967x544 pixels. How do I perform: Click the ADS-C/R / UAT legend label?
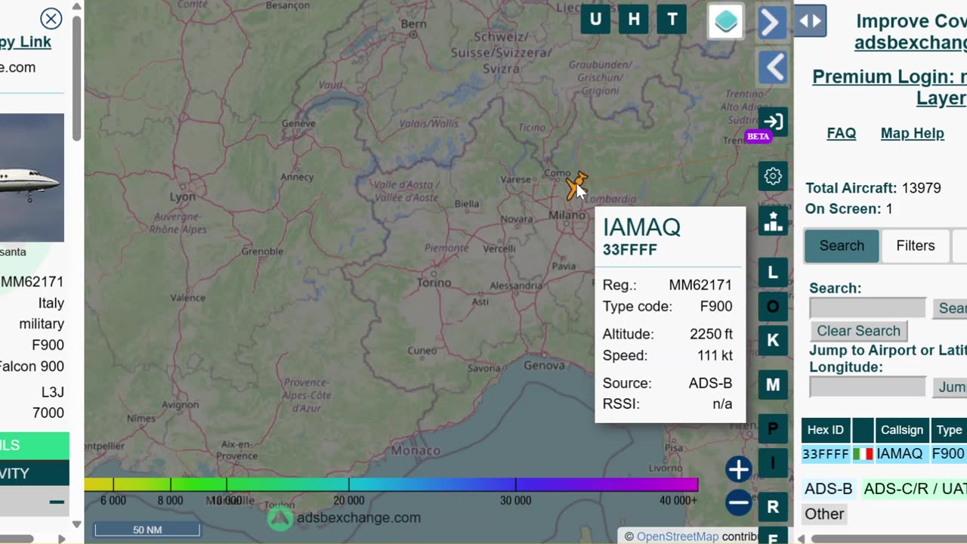(x=915, y=489)
